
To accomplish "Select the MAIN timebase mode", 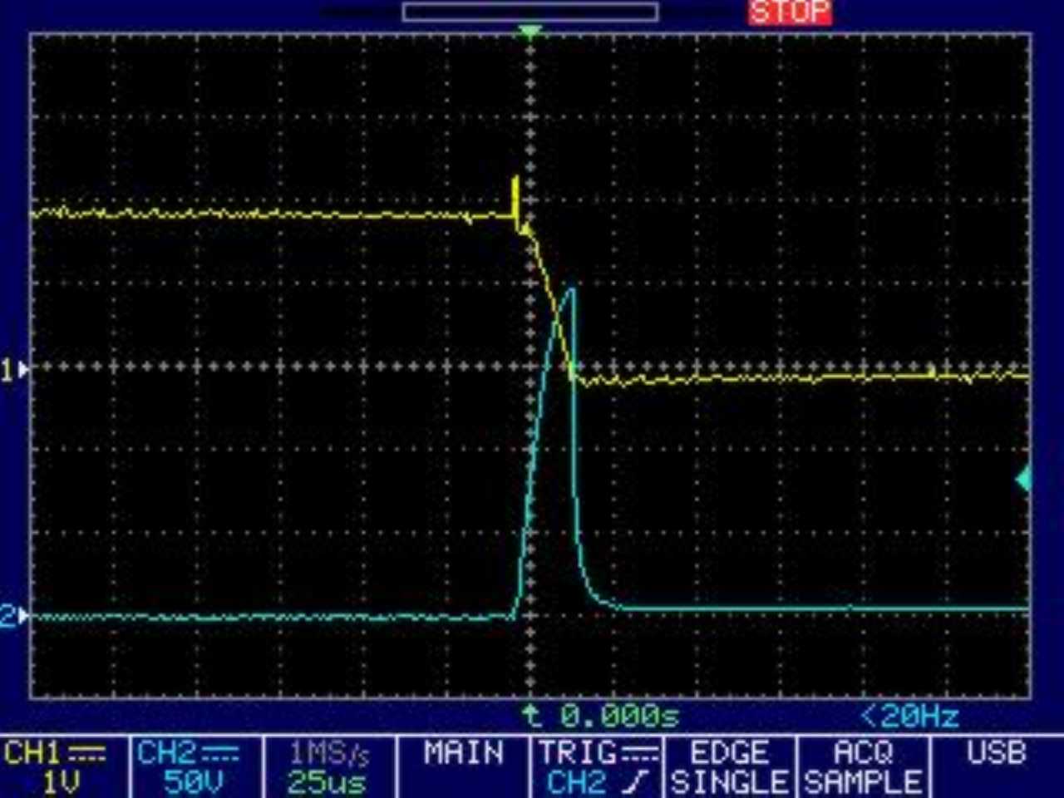I will click(463, 754).
